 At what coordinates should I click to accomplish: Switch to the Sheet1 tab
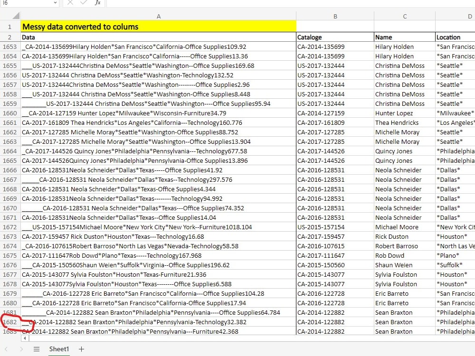click(x=59, y=349)
